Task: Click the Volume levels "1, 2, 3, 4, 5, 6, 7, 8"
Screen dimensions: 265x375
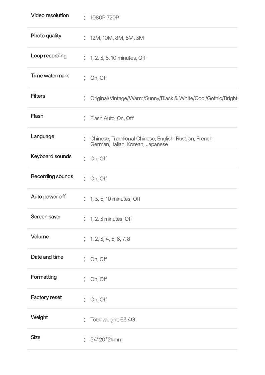Action: (110, 239)
